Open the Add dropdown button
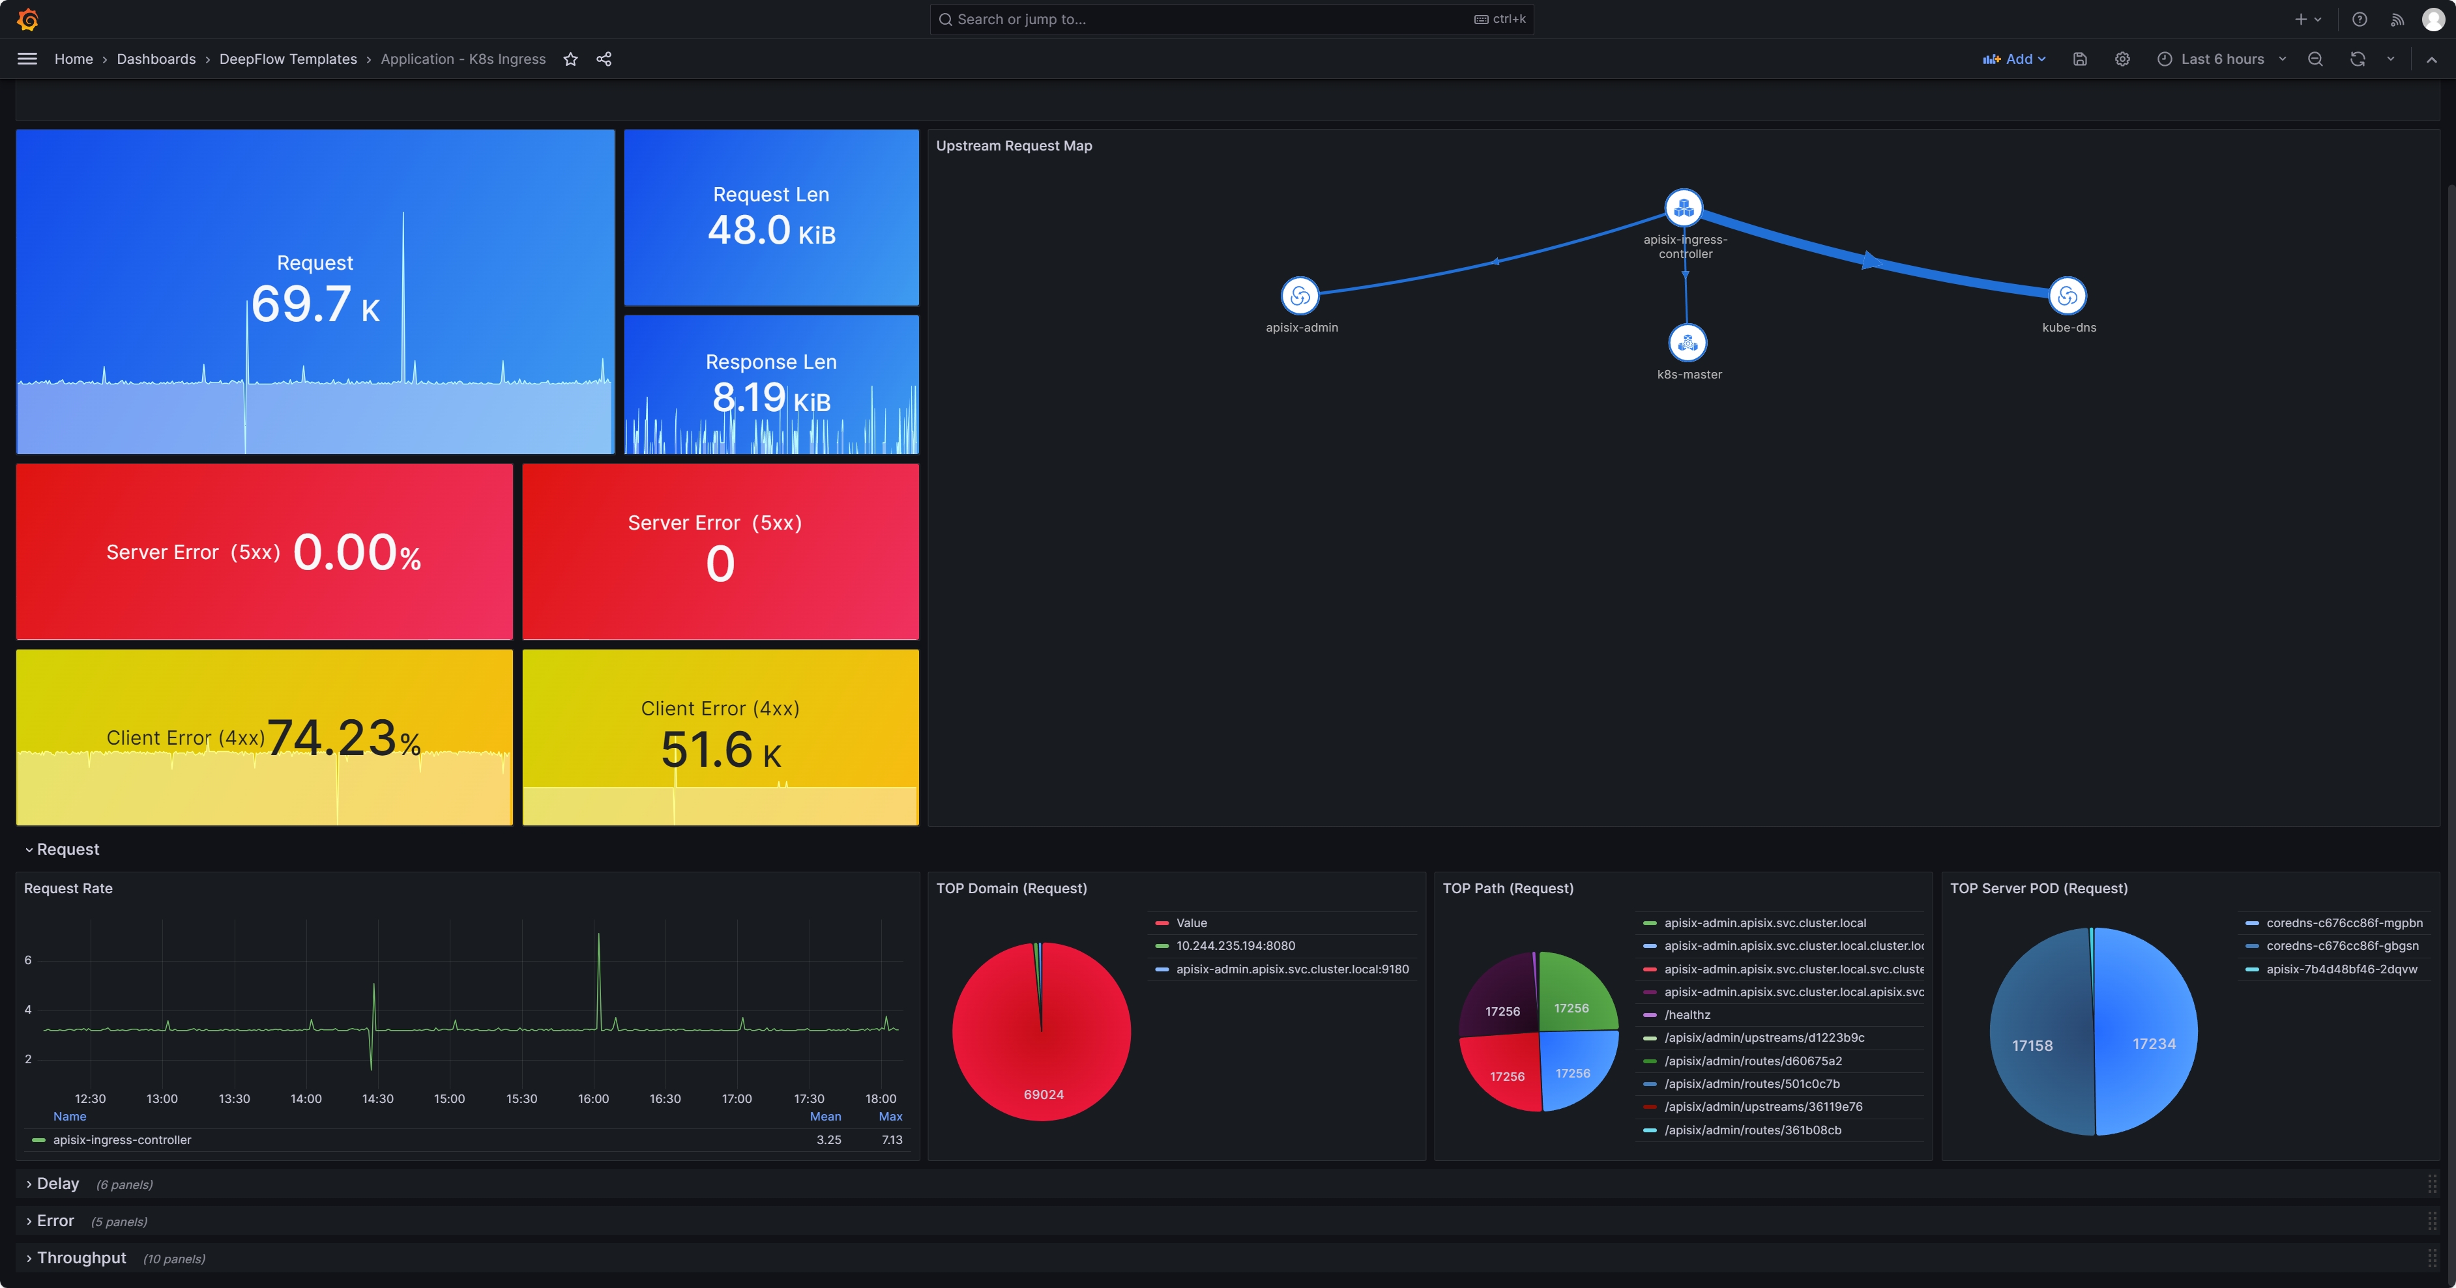2456x1288 pixels. (2015, 59)
